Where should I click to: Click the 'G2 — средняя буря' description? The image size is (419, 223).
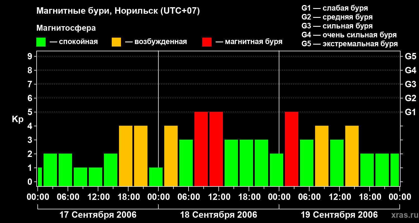pyautogui.click(x=337, y=17)
